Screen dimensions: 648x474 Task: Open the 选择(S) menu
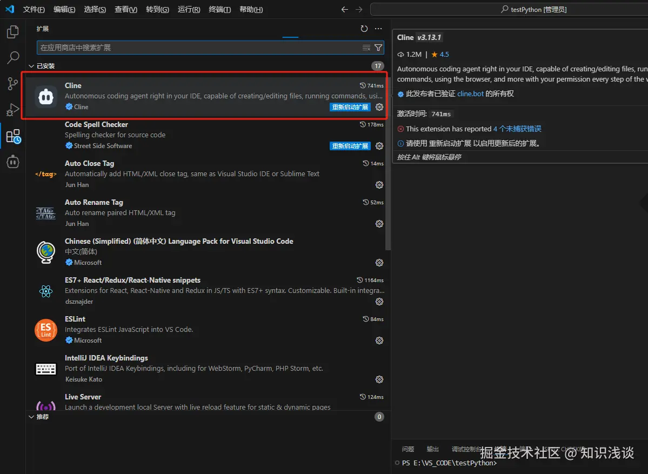pyautogui.click(x=95, y=9)
